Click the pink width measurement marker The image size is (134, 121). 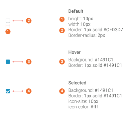point(8,26)
